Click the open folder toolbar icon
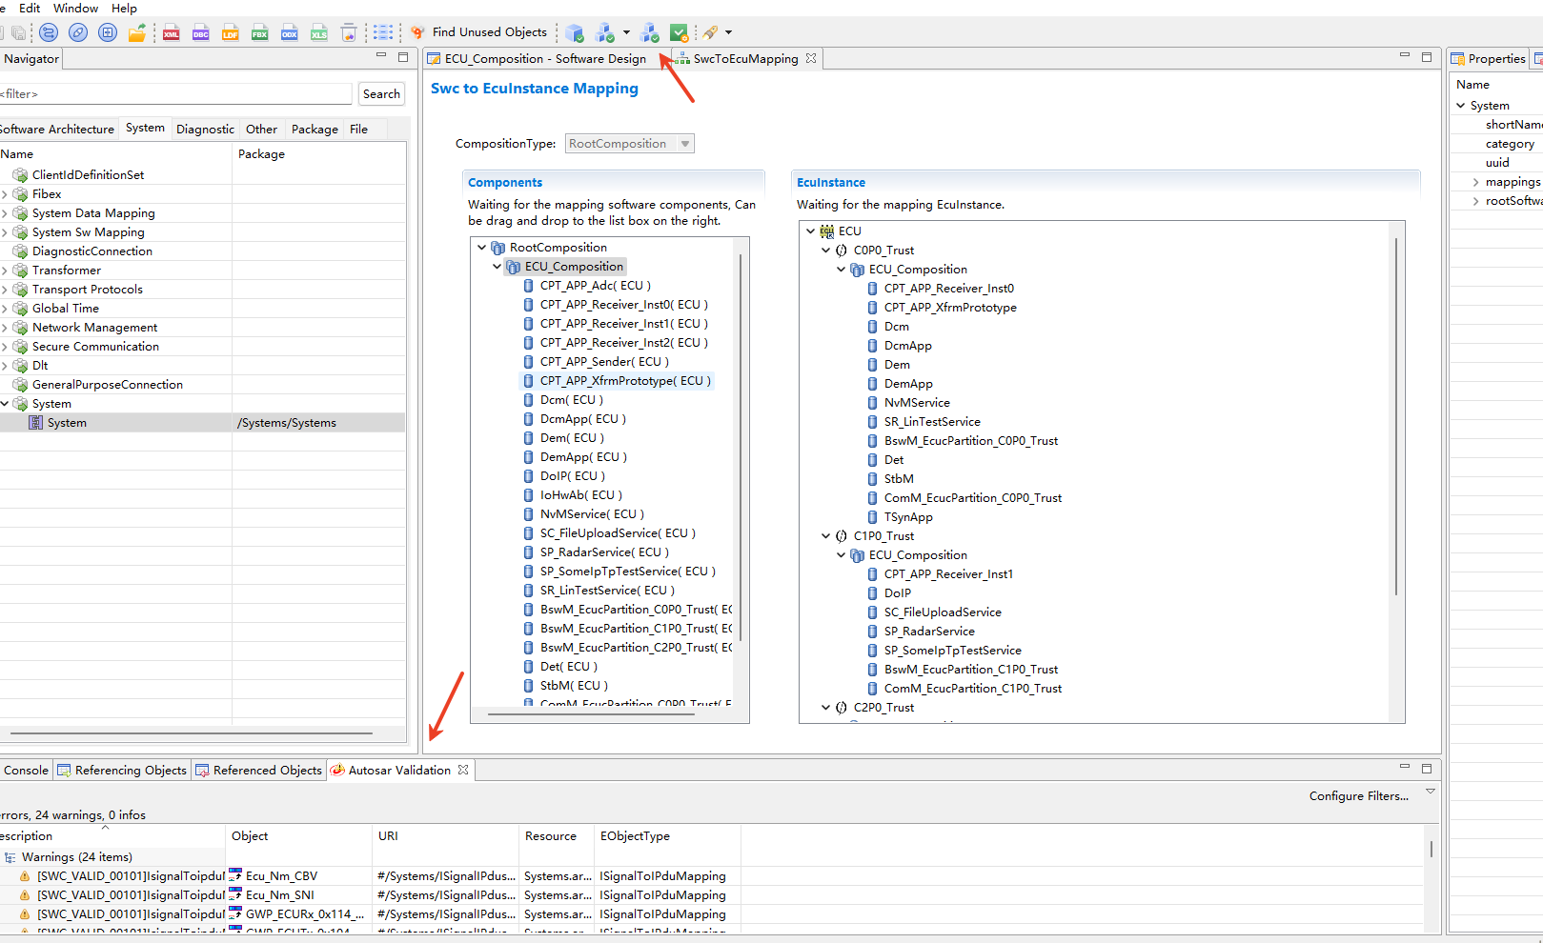 pyautogui.click(x=137, y=33)
